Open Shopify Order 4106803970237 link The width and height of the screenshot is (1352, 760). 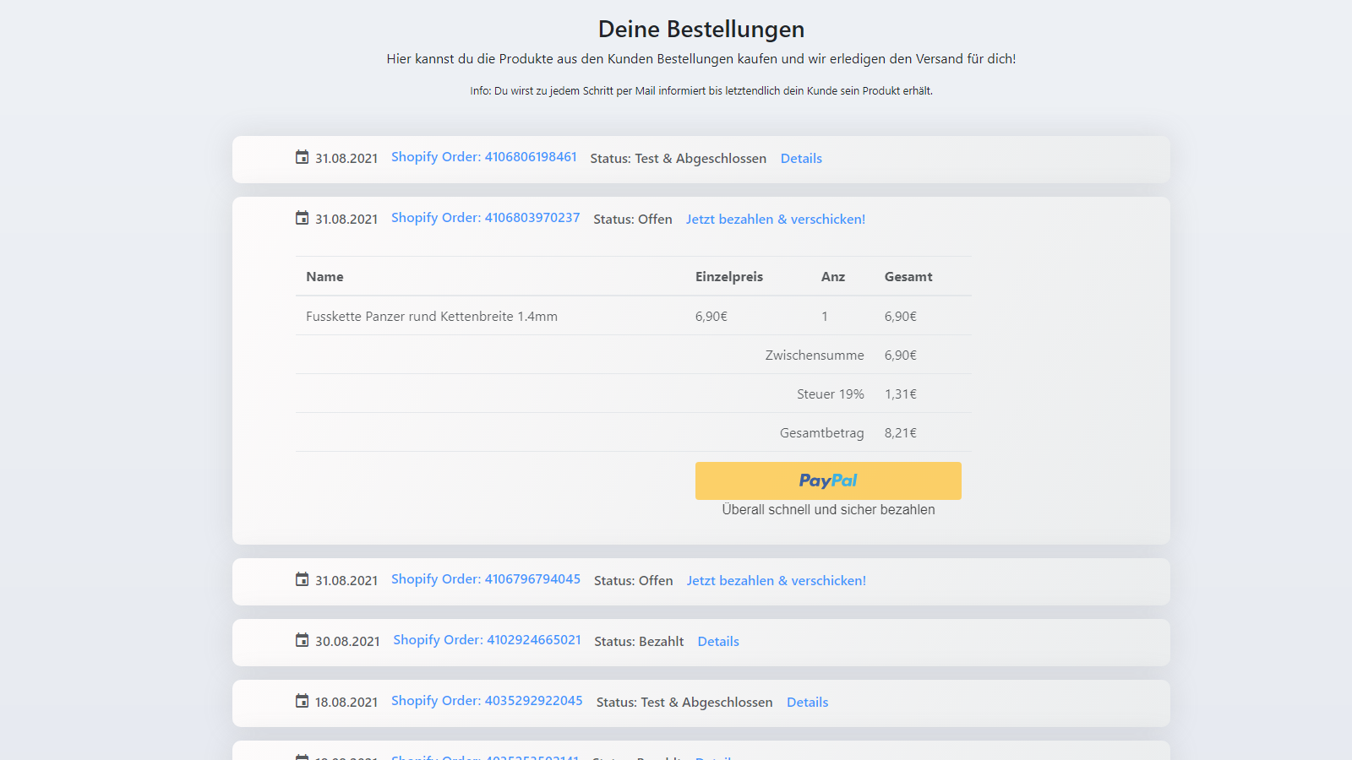(486, 218)
